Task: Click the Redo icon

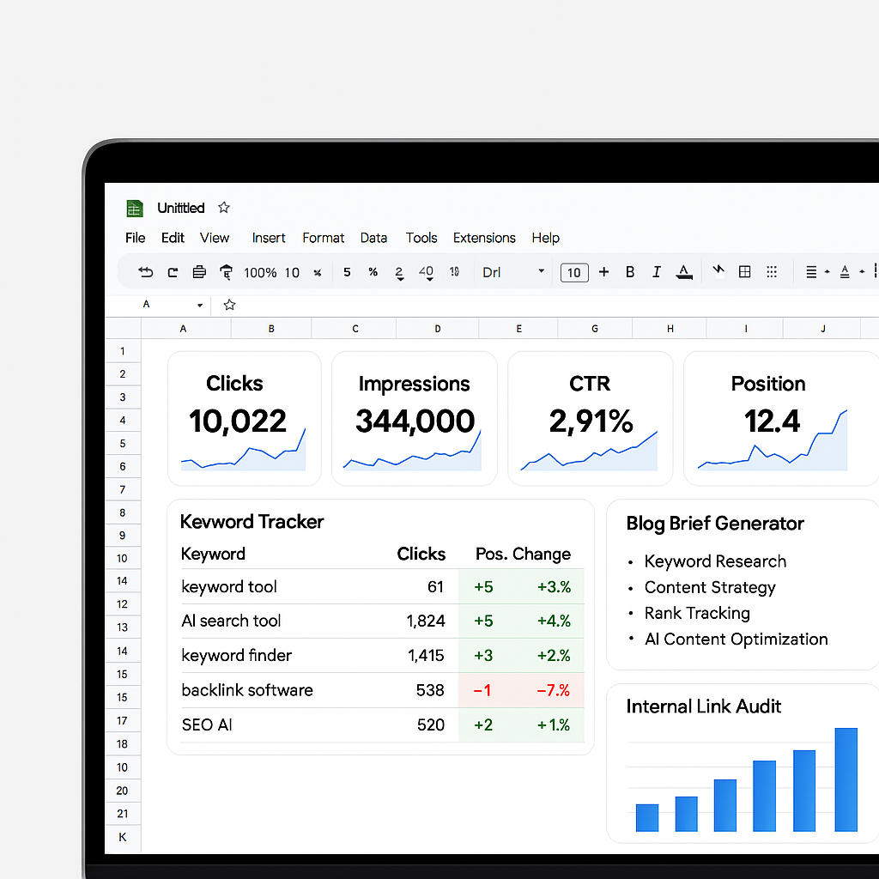Action: tap(172, 272)
